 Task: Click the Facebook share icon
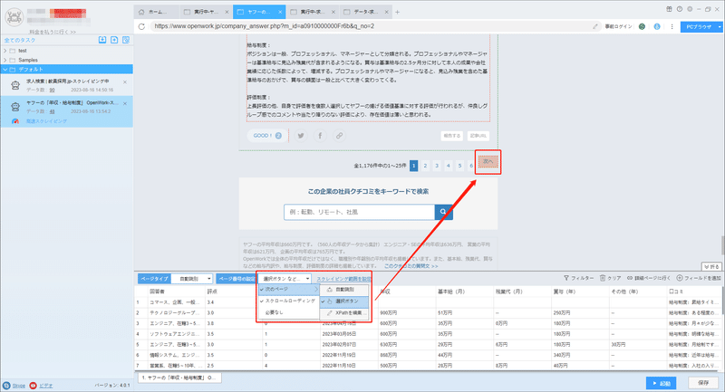pos(320,136)
